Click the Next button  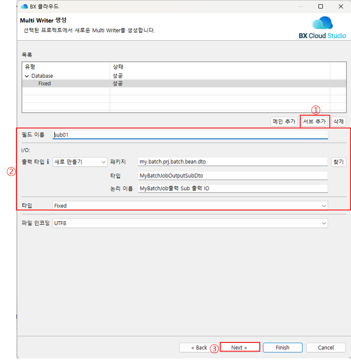[239, 348]
